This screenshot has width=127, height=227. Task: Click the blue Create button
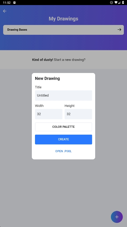[x=64, y=139]
